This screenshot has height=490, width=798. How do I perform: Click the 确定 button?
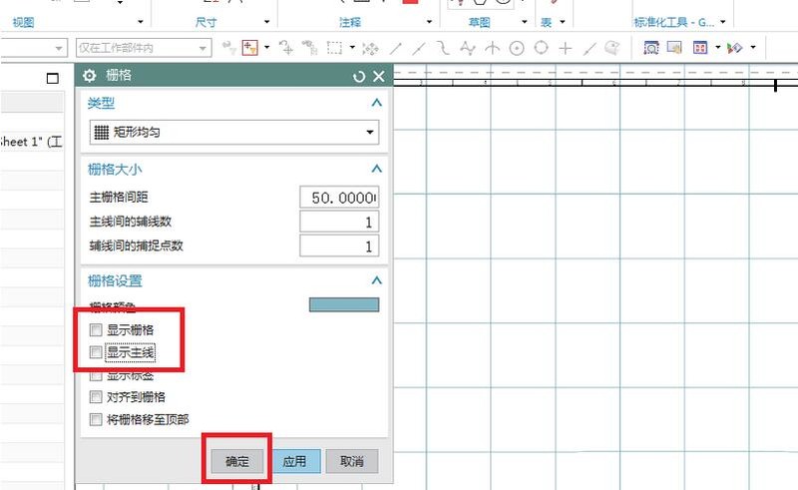click(x=237, y=461)
